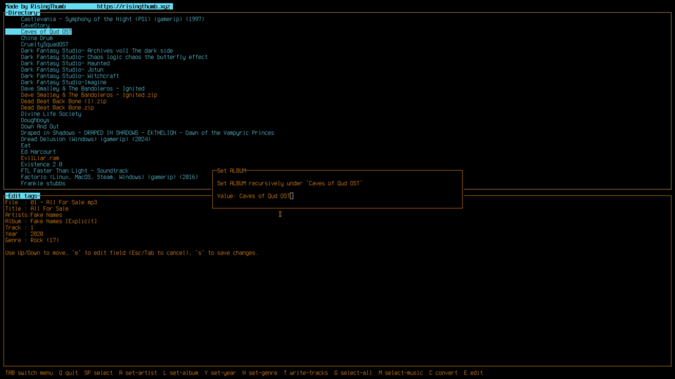
Task: Select the Existence 2.0 entry
Action: click(x=41, y=164)
